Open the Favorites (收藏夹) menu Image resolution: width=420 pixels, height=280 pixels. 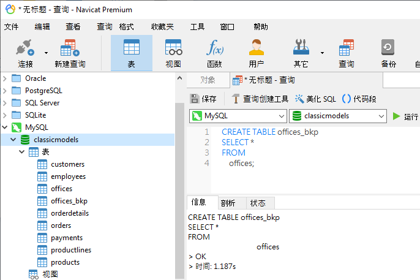coord(162,27)
